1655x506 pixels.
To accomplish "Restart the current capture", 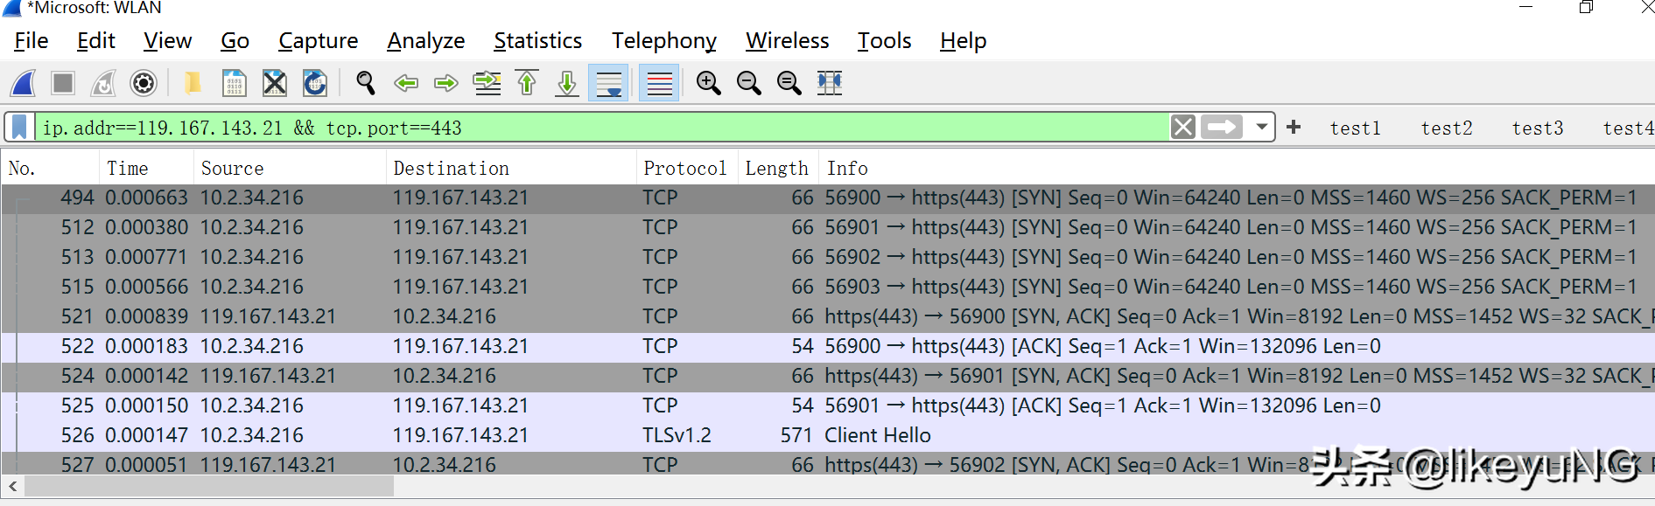I will point(103,83).
